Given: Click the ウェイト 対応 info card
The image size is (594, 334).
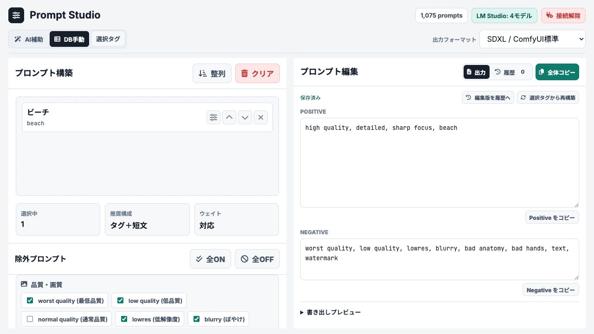Looking at the screenshot, I should coord(237,219).
